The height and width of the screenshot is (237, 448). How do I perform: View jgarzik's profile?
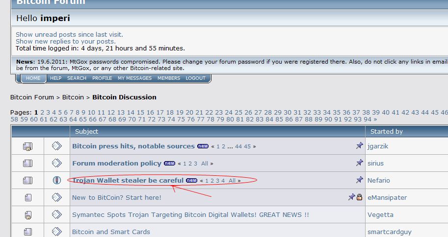tap(378, 146)
